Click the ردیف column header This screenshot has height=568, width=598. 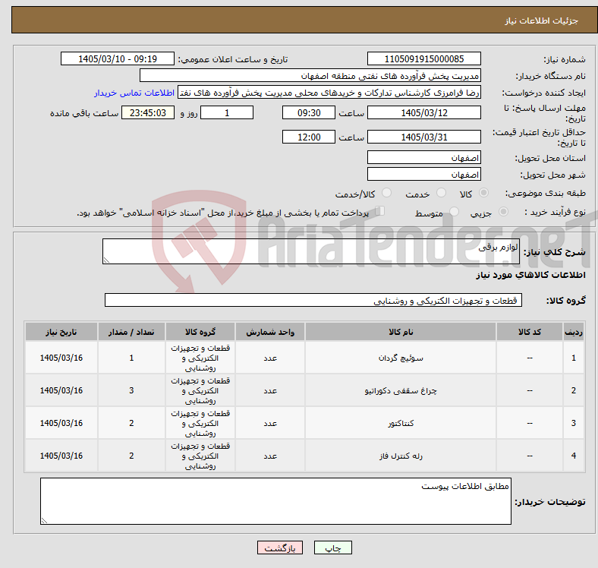(x=574, y=332)
